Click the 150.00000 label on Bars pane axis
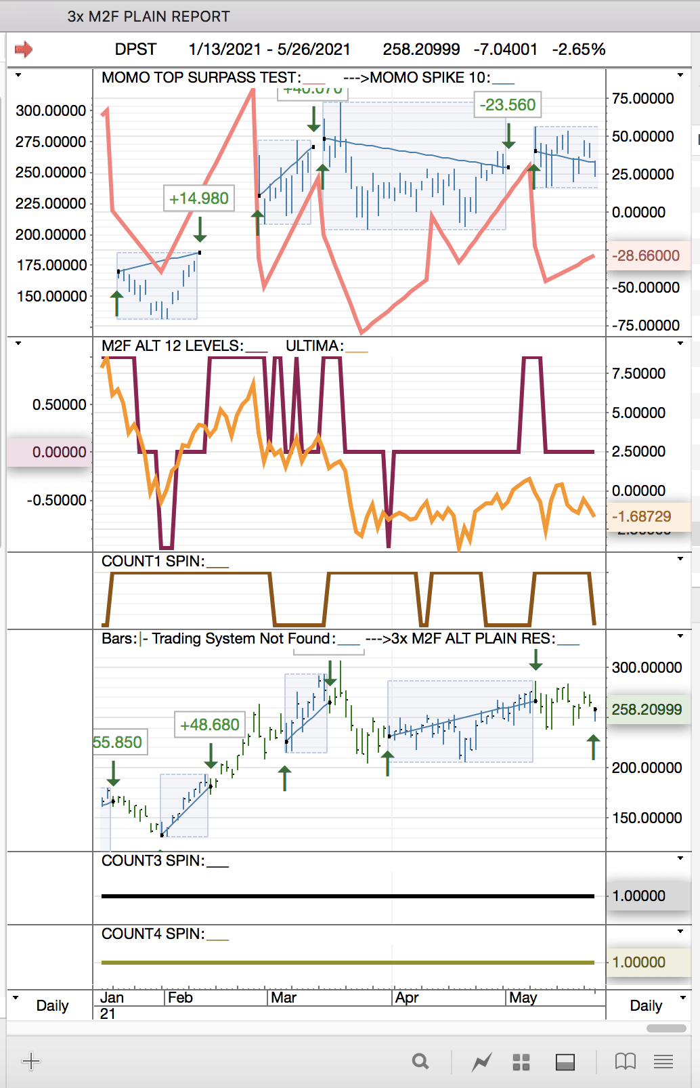700x1088 pixels. (x=647, y=818)
